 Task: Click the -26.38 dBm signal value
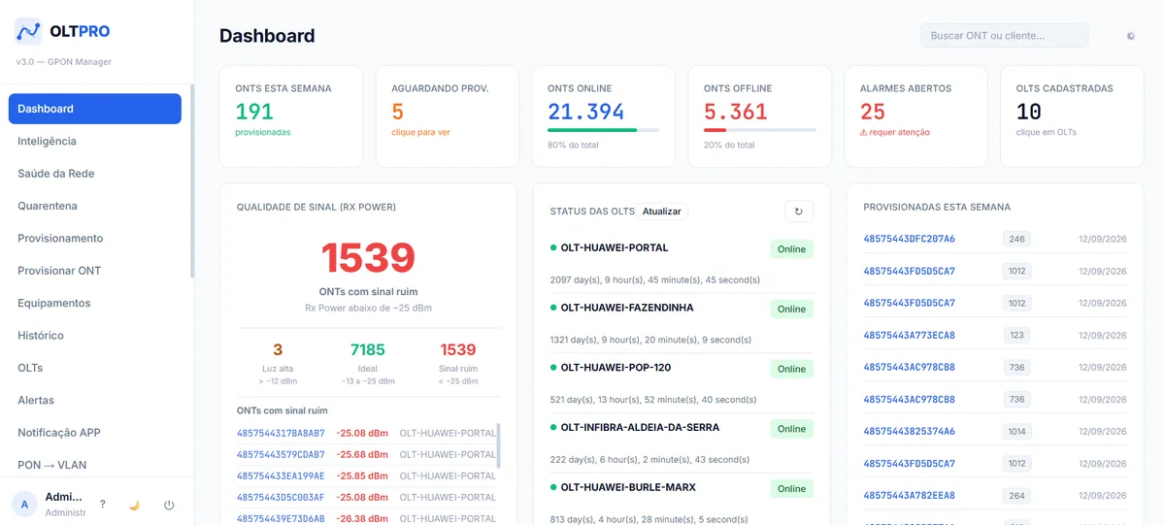point(362,518)
